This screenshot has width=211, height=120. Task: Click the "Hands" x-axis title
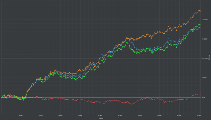pyautogui.click(x=101, y=118)
